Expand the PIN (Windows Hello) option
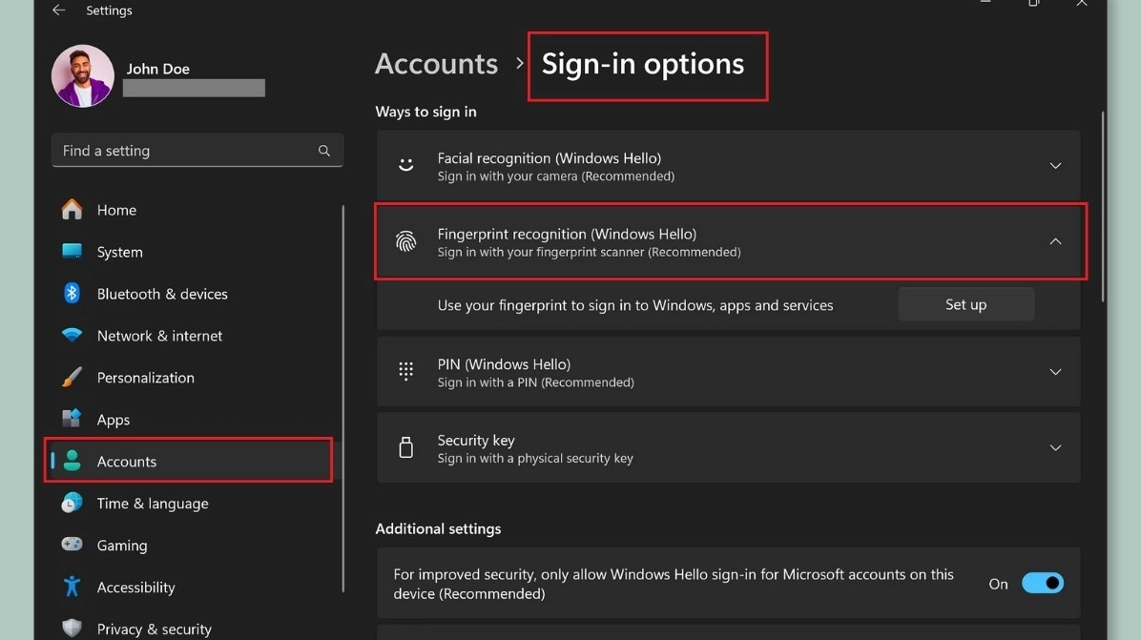1141x640 pixels. coord(1055,372)
